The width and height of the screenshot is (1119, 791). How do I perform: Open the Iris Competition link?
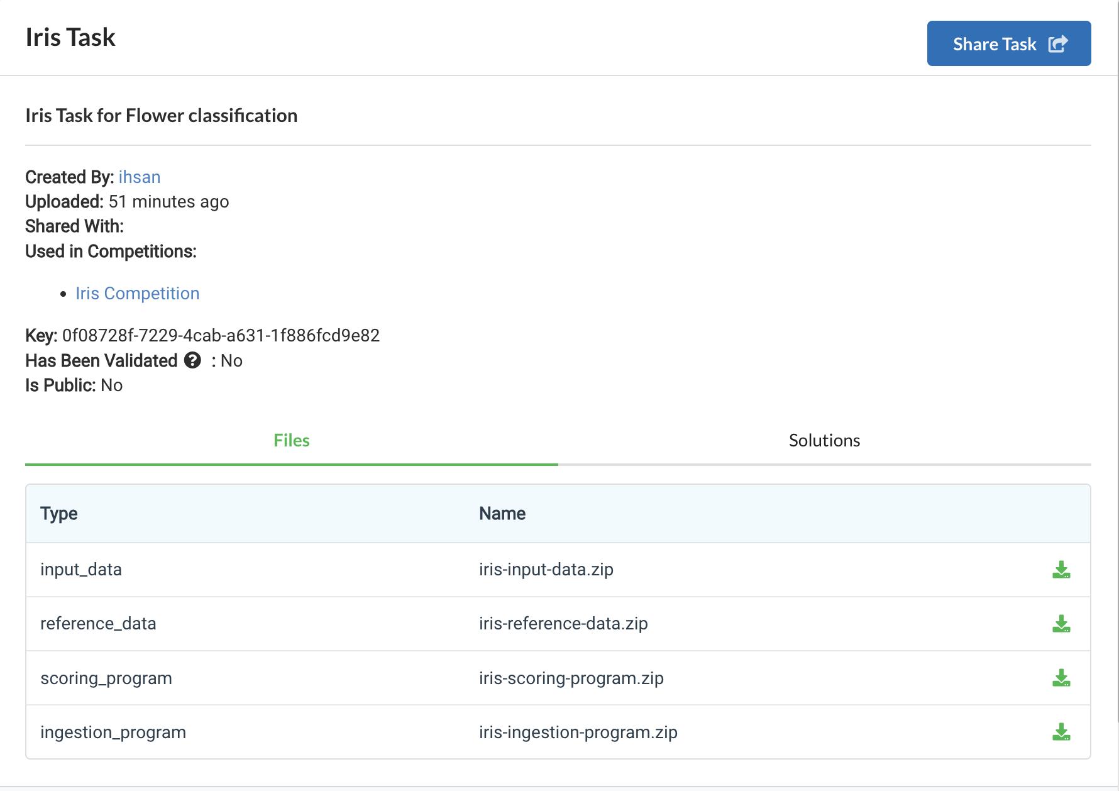click(x=137, y=294)
